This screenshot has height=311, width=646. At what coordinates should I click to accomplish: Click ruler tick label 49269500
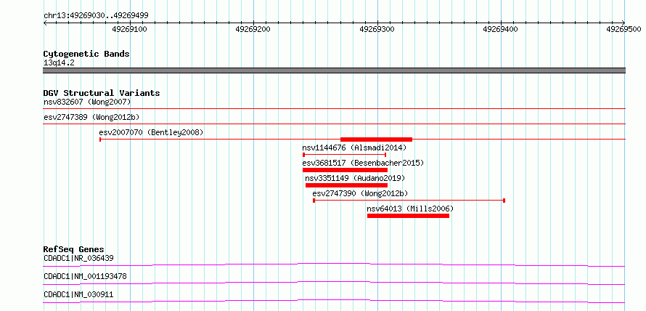tap(623, 29)
